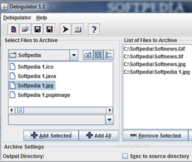
Task: Select Softpedia 1.ico in file list
Action: 32,67
